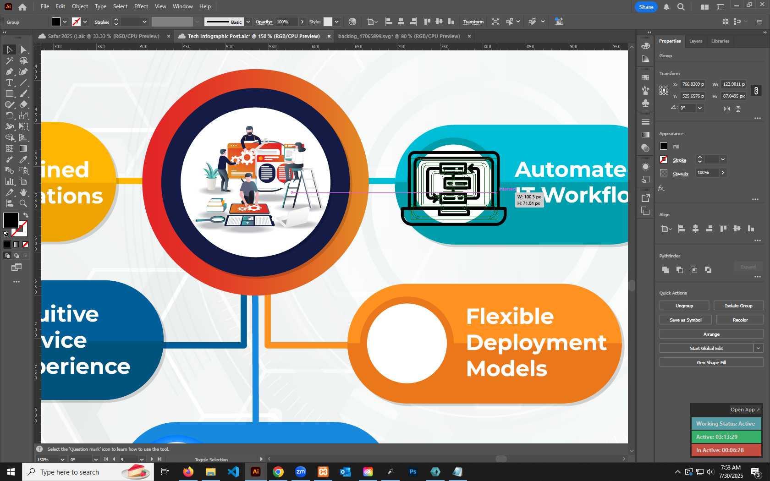Open Stroke weight dropdown in Appearance section
Viewport: 770px width, 481px height.
point(723,159)
